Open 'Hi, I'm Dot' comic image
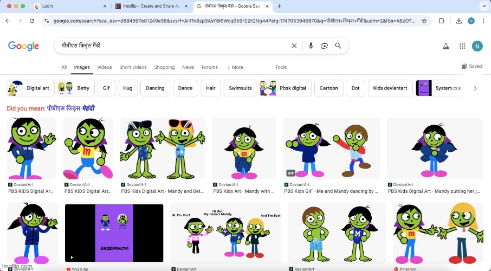The height and width of the screenshot is (271, 491). coord(225,233)
